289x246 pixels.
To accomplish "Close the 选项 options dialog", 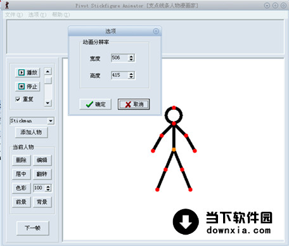I will [x=156, y=31].
